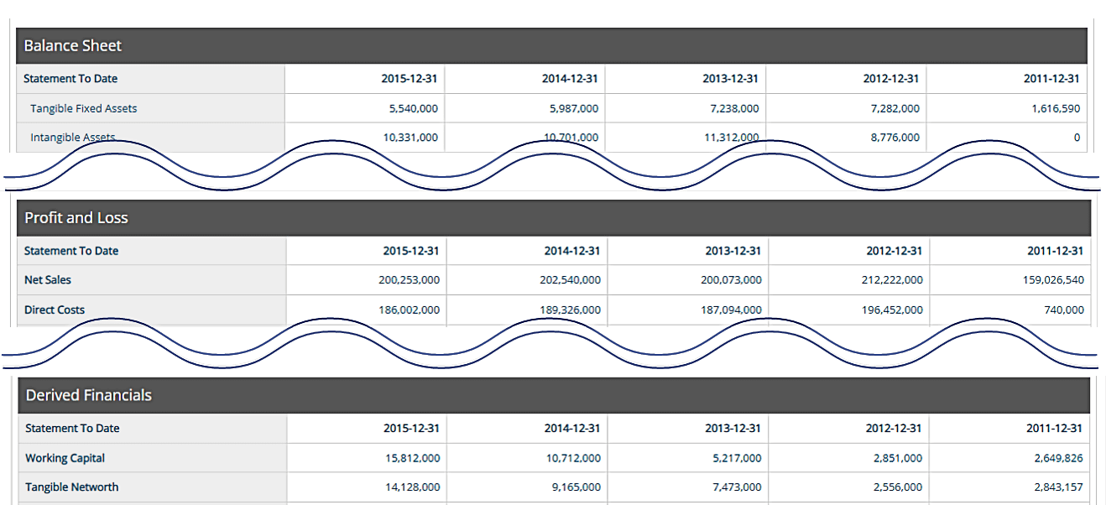Click 2011-12-31 column header in Balance Sheet
The width and height of the screenshot is (1106, 505).
1051,79
